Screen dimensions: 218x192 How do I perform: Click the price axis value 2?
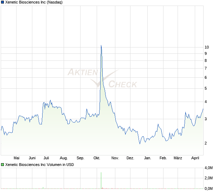pos(206,143)
